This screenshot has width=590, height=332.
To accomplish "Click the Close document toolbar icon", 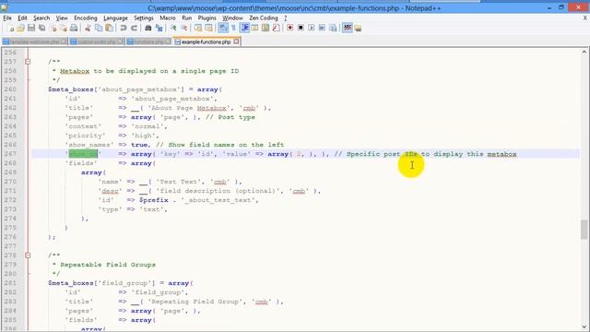I will (53, 29).
